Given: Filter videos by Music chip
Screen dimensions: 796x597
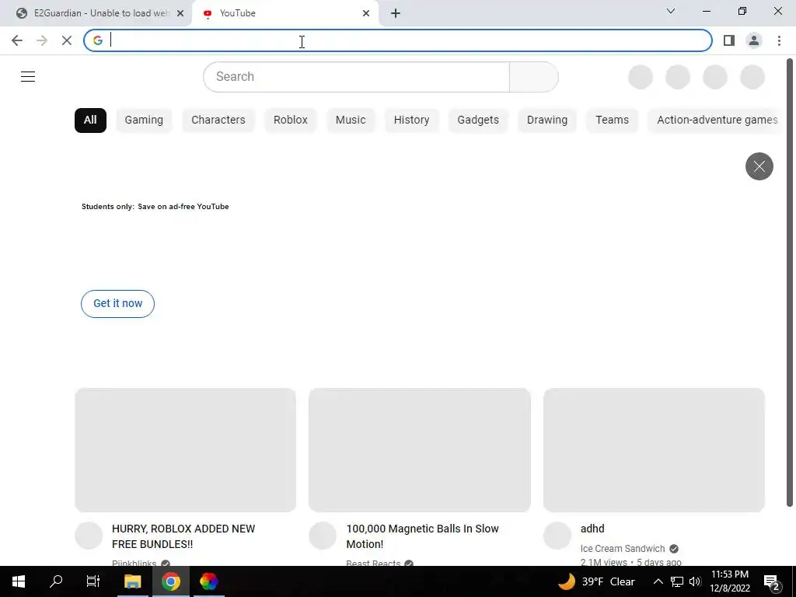Looking at the screenshot, I should coord(351,120).
